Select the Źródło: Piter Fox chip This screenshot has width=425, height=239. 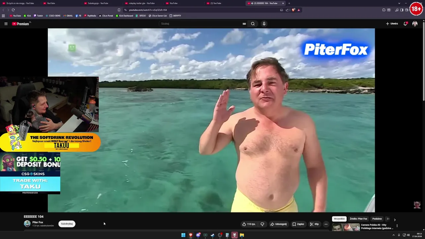[x=358, y=219]
